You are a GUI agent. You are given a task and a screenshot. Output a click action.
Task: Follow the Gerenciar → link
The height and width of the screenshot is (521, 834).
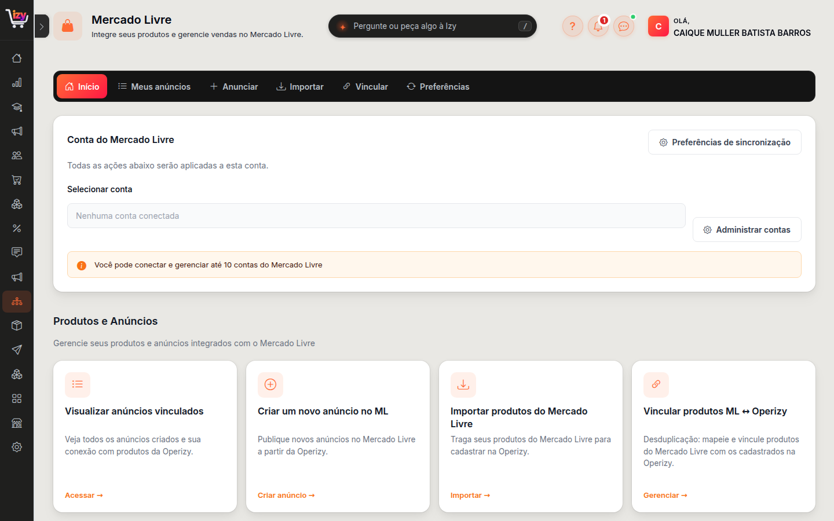(665, 496)
